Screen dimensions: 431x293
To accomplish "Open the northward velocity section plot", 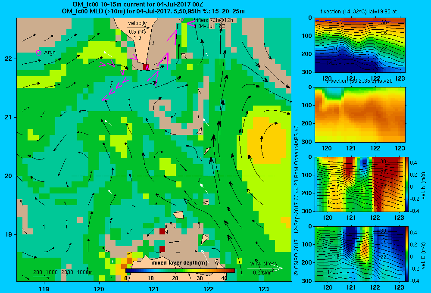I will click(x=360, y=184).
